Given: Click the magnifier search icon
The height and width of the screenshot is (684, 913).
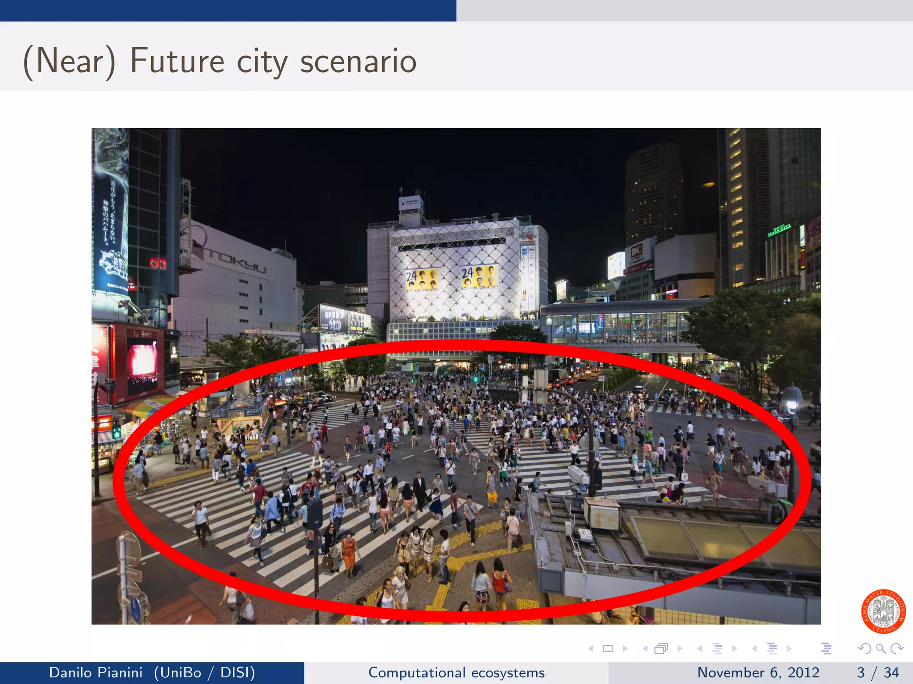Looking at the screenshot, I should coord(880,649).
